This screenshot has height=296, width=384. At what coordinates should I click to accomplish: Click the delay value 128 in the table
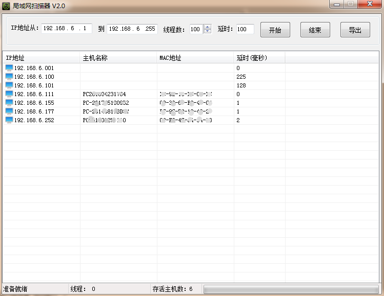(x=241, y=85)
